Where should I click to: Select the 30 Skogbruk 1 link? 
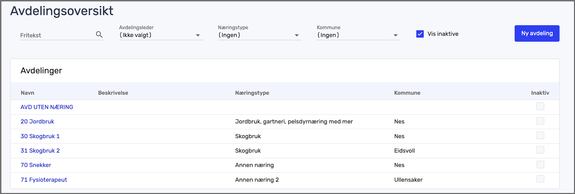[x=40, y=136]
